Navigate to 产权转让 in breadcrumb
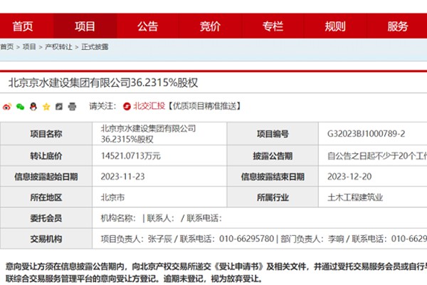The height and width of the screenshot is (285, 427). click(58, 47)
